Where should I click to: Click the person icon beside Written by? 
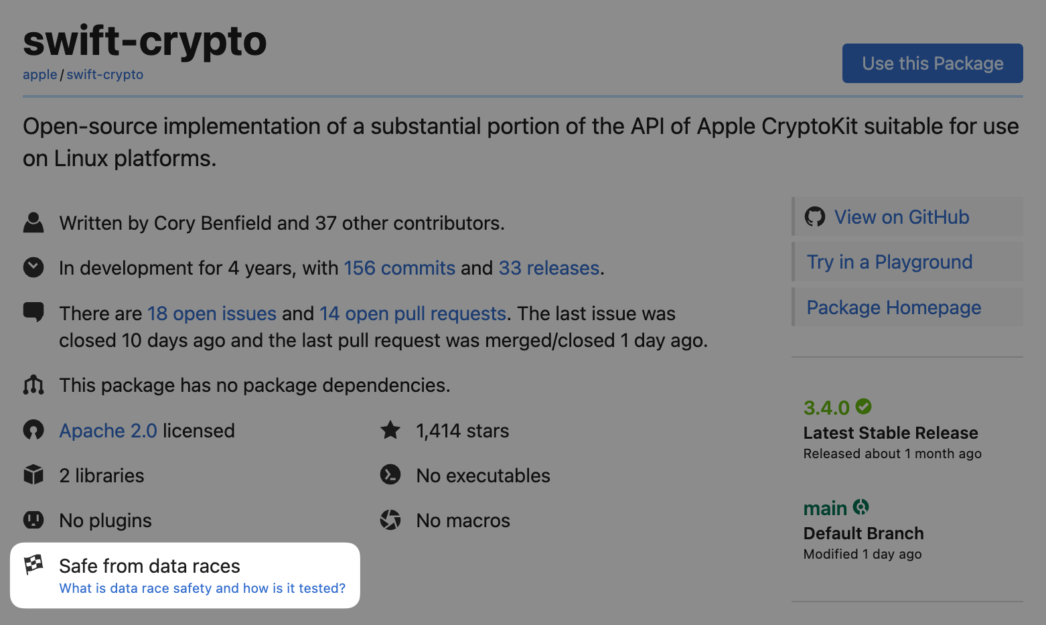click(33, 222)
